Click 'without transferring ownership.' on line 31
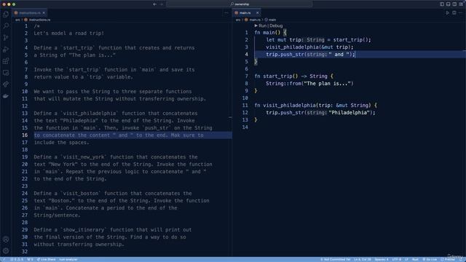Image resolution: width=466 pixels, height=262 pixels. tap(79, 245)
